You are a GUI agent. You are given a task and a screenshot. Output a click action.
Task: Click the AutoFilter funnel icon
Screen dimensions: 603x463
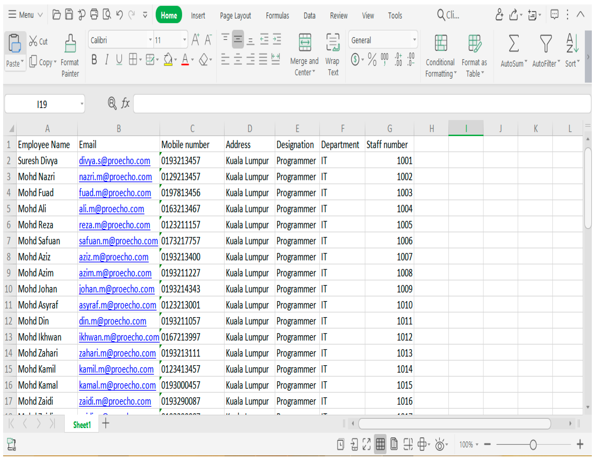(545, 44)
